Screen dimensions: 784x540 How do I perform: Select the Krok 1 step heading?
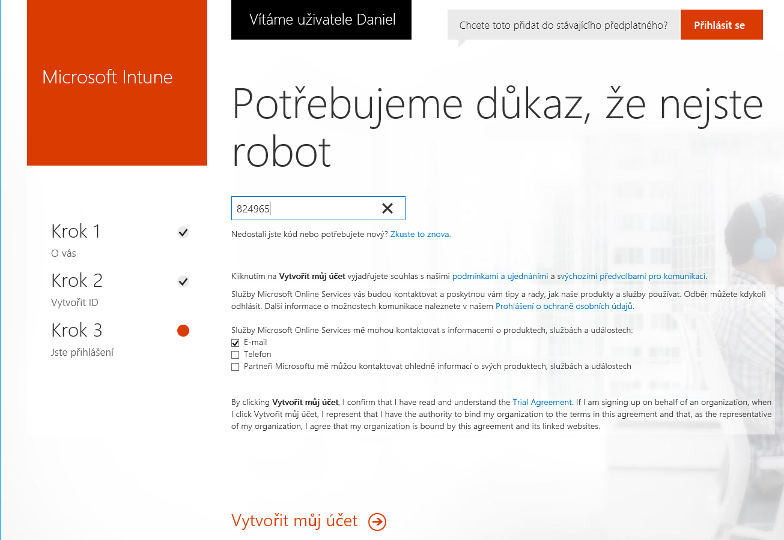76,231
